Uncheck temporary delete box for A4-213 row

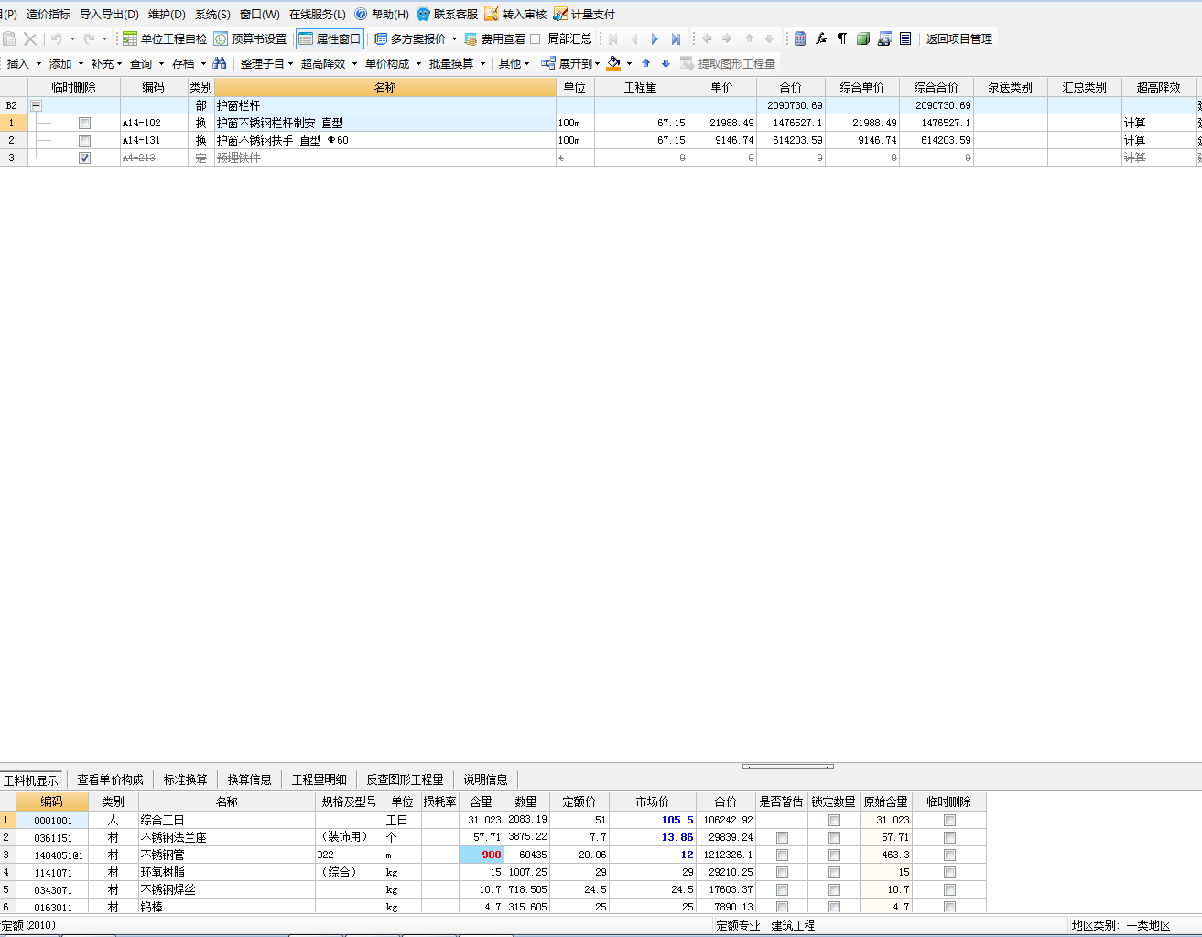coord(84,158)
